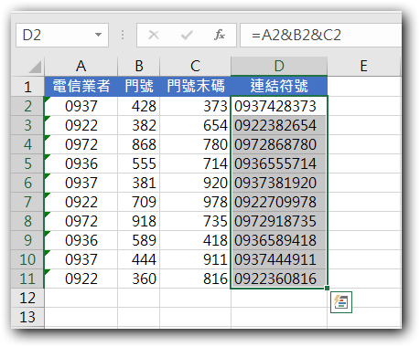Viewport: 420px width, 347px height.
Task: Click header cell 連結符號
Action: (x=279, y=87)
